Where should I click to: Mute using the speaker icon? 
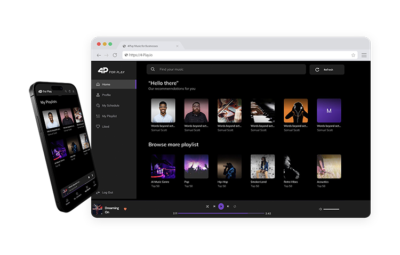[321, 209]
